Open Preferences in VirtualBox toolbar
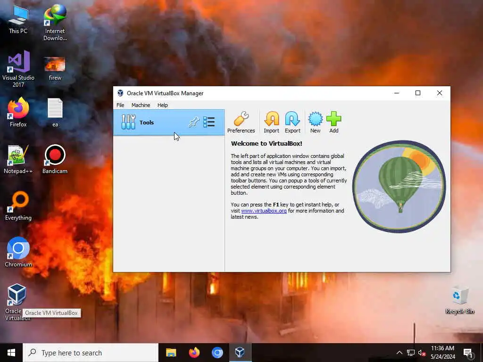 (x=241, y=122)
